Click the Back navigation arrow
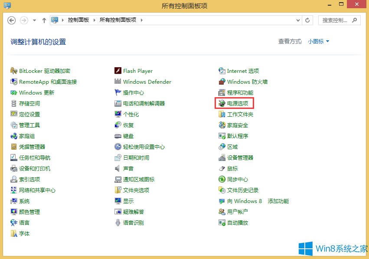This screenshot has height=259, width=369. click(12, 20)
